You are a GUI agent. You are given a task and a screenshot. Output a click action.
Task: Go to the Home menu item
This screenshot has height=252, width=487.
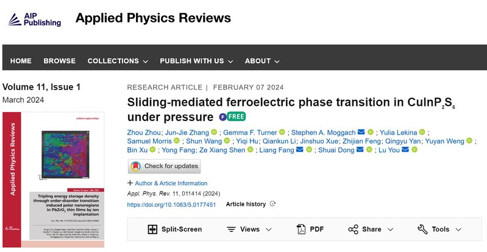(21, 61)
